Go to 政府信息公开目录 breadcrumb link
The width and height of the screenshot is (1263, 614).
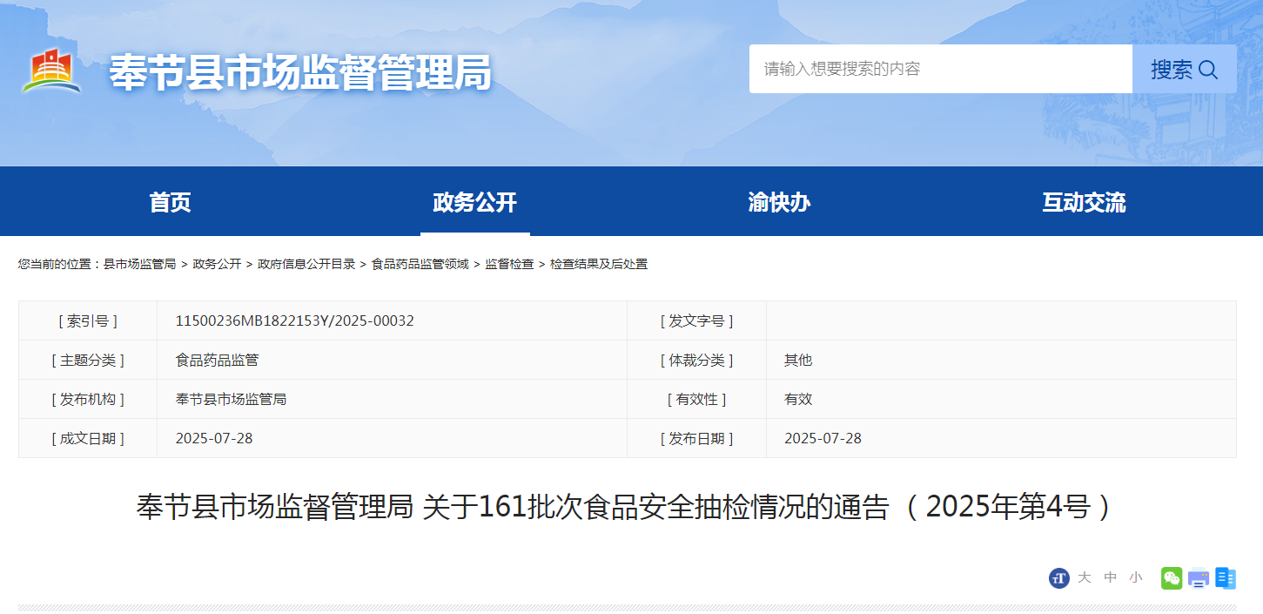click(x=306, y=264)
